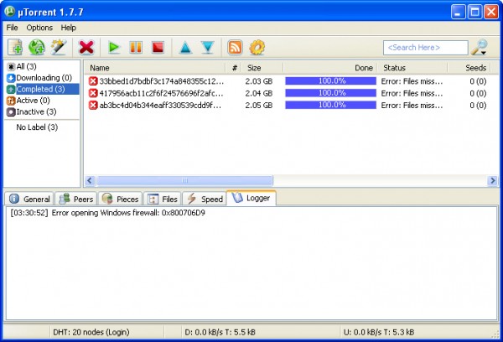Image resolution: width=503 pixels, height=342 pixels.
Task: Select No Label (3) entry
Action: tap(37, 127)
